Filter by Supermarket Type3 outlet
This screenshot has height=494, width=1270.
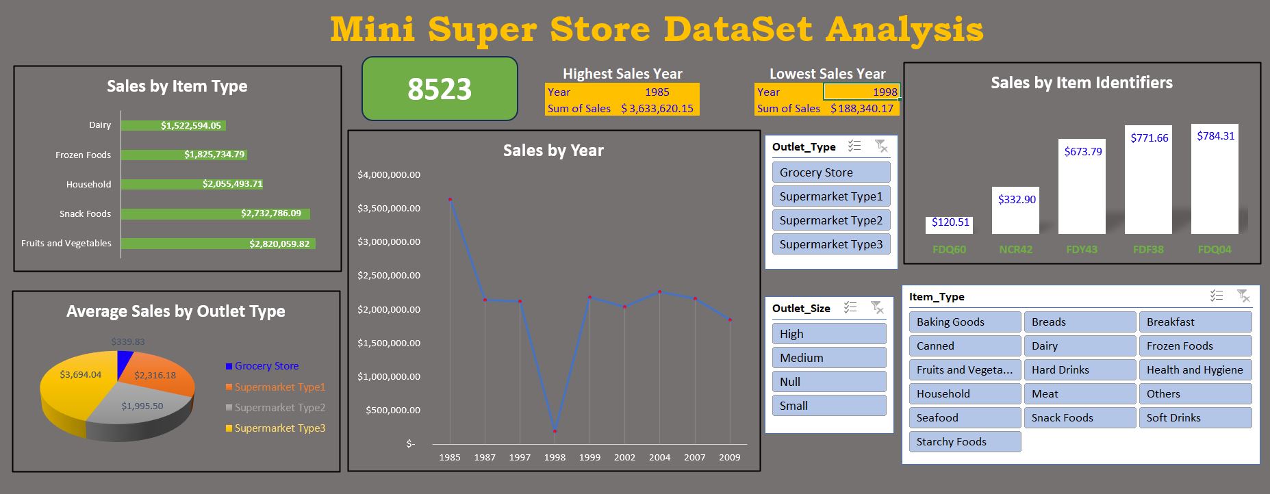[830, 244]
